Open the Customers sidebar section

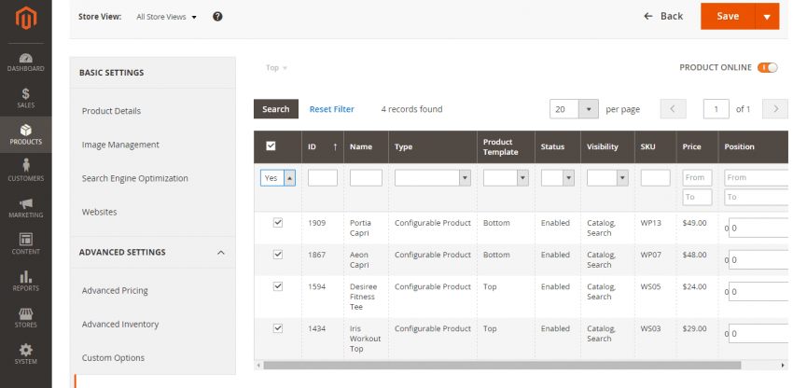[x=26, y=171]
